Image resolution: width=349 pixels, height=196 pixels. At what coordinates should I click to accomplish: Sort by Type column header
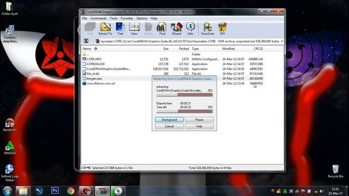coord(195,48)
